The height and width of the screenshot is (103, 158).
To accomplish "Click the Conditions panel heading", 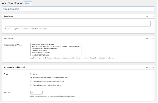I will tap(8, 38).
